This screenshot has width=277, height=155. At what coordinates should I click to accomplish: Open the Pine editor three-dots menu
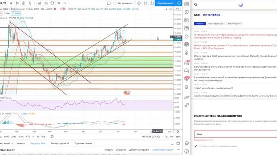point(178,150)
